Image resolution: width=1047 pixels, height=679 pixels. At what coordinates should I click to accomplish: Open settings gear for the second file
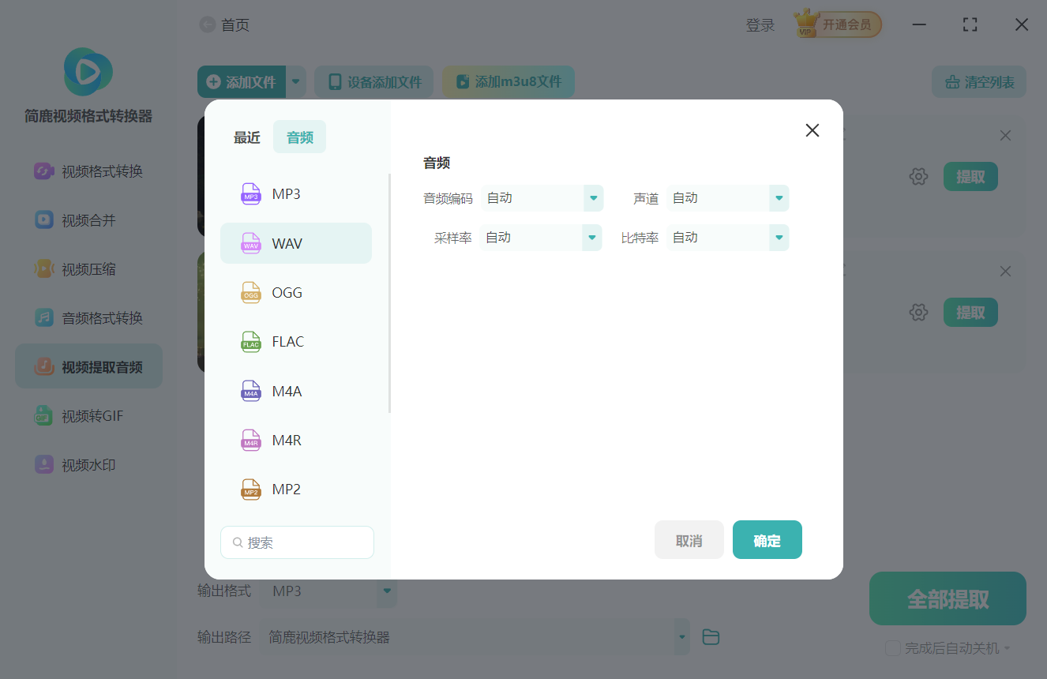coord(918,313)
